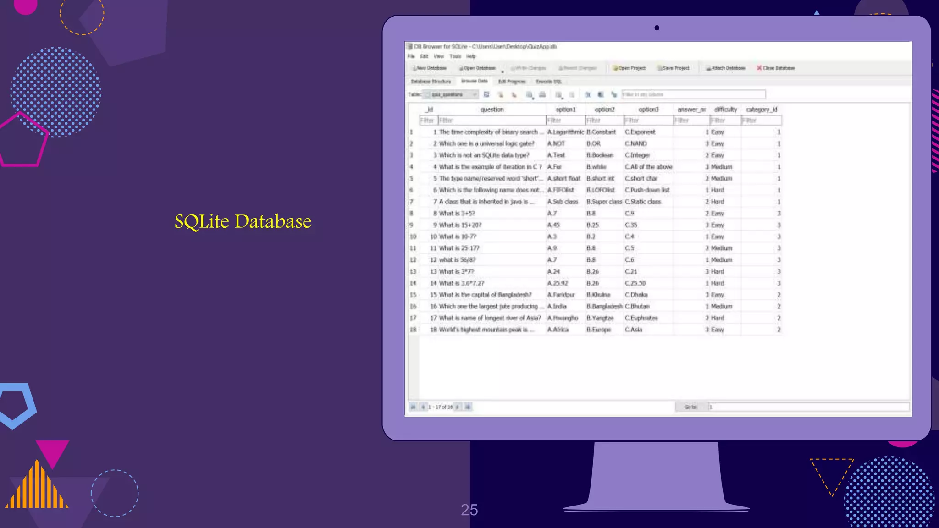Image resolution: width=939 pixels, height=528 pixels.
Task: Click the first icon right of delete record
Action: (x=588, y=95)
